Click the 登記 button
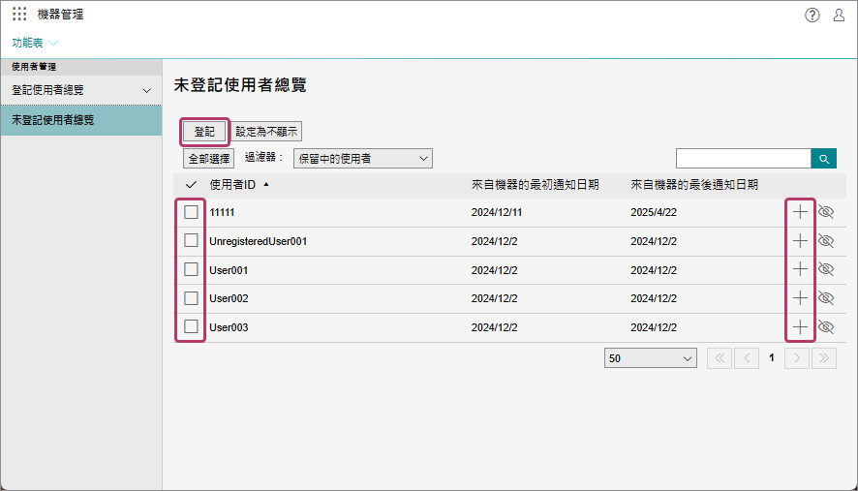Image resolution: width=858 pixels, height=491 pixels. pos(204,132)
